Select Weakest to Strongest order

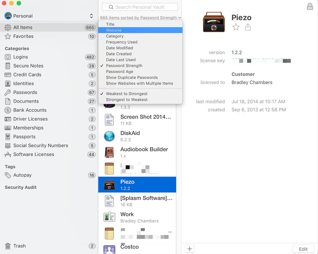click(x=140, y=94)
